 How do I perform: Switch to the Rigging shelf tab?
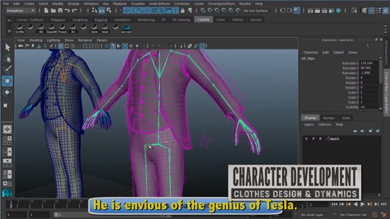(x=101, y=19)
